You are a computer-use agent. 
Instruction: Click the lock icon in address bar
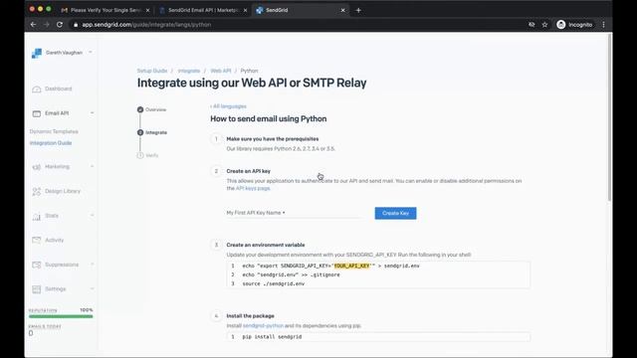pos(76,25)
